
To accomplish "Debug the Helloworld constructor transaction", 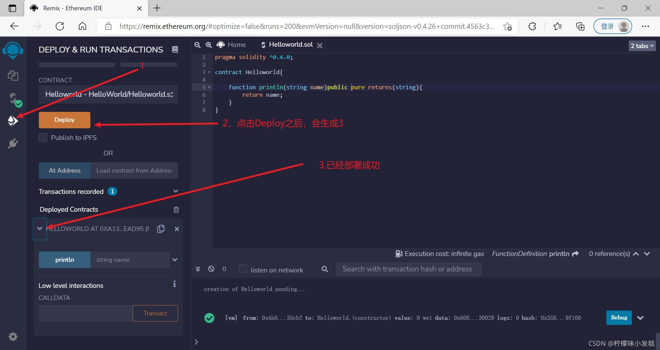I will 619,318.
